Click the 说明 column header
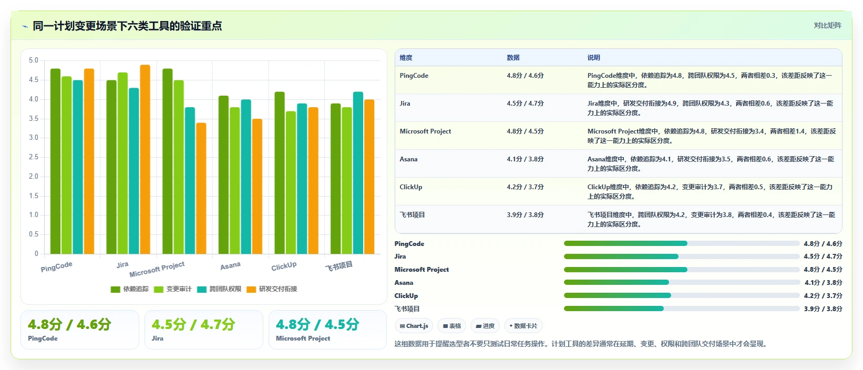This screenshot has height=370, width=863. point(593,58)
